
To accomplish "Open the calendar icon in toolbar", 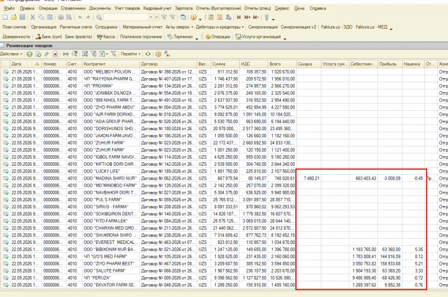I will [x=220, y=18].
